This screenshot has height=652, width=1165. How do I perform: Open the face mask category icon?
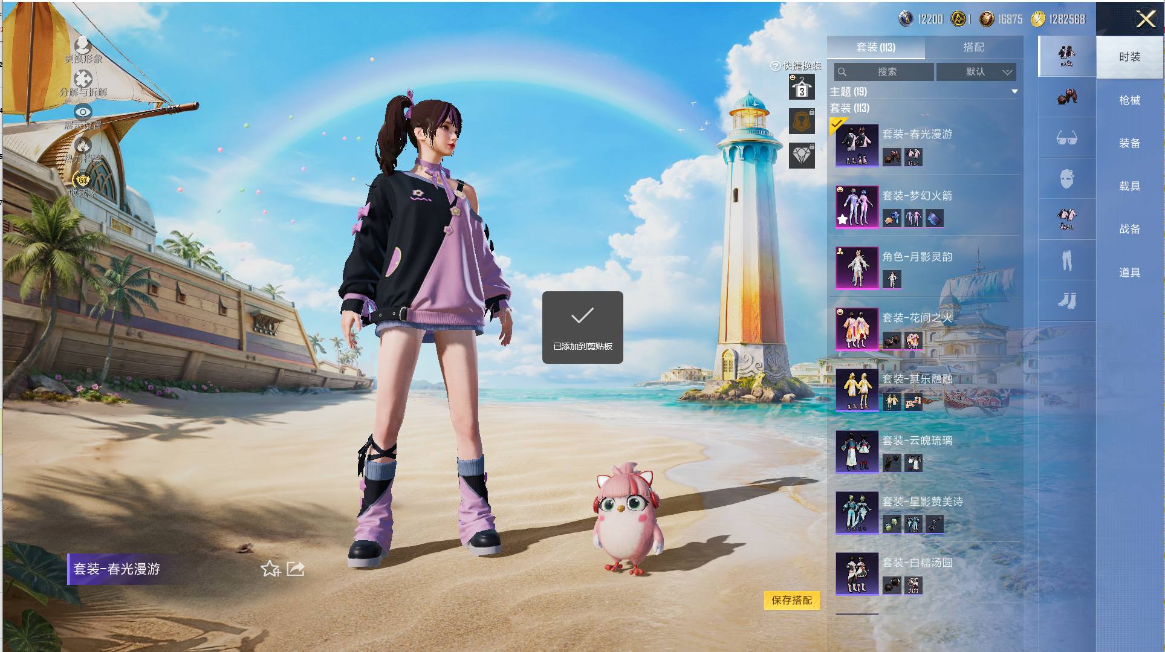(x=1066, y=179)
